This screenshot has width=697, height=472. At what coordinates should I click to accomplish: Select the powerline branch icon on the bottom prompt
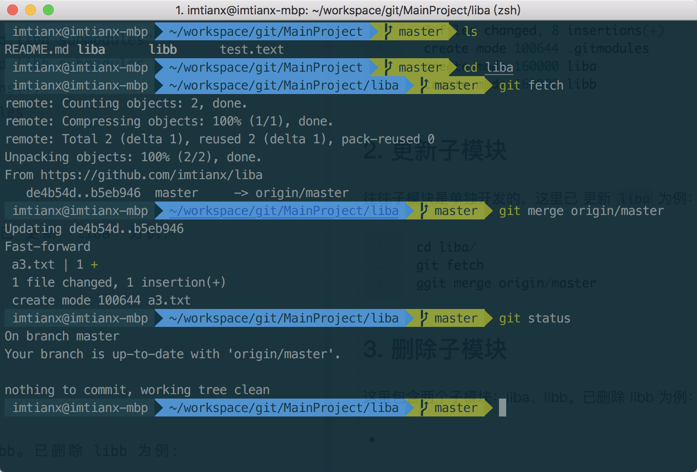click(425, 408)
